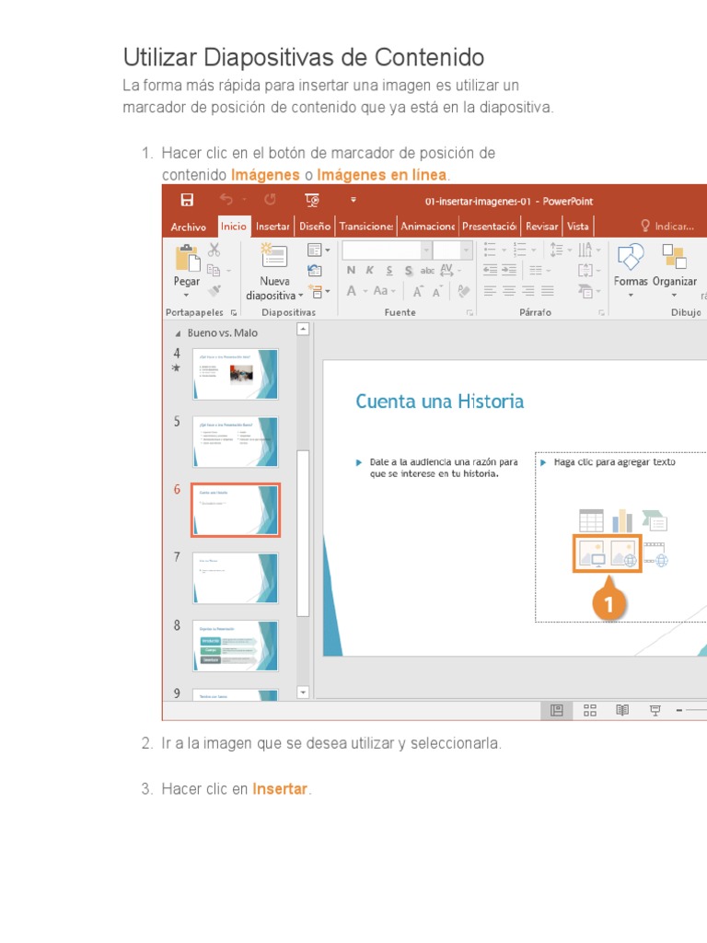Click the Formas shapes icon
This screenshot has height=943, width=707.
[x=631, y=258]
